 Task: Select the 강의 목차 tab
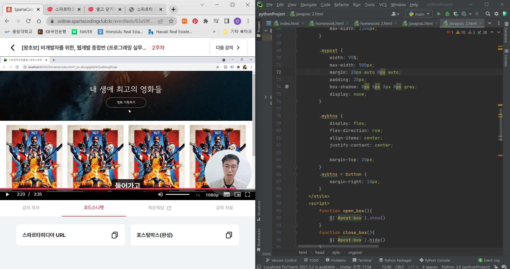click(31, 208)
